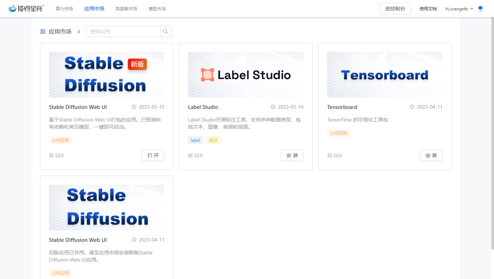Viewport: 494px width, 279px height.
Task: Click the GUI icon on the Label Studio card
Action: (x=189, y=155)
